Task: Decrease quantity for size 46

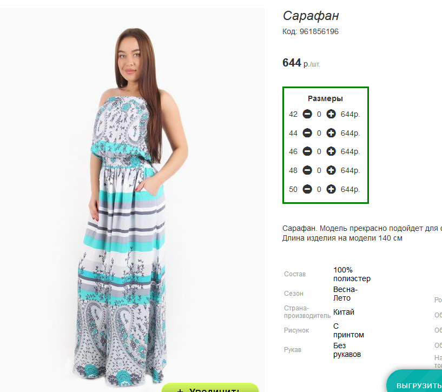Action: [x=307, y=151]
